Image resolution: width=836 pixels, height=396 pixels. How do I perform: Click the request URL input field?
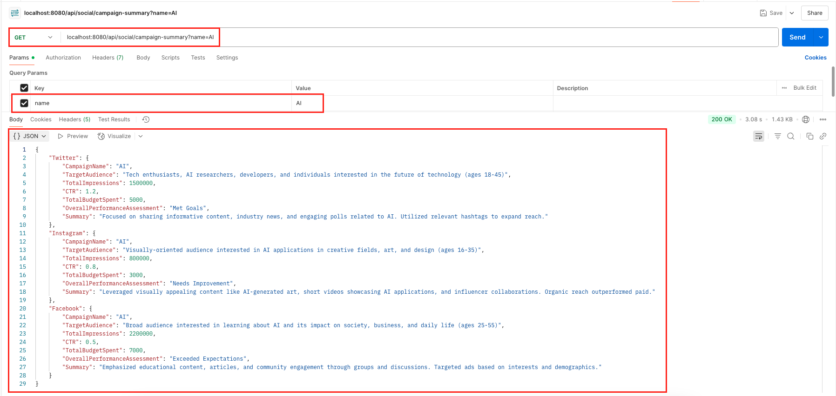(419, 37)
